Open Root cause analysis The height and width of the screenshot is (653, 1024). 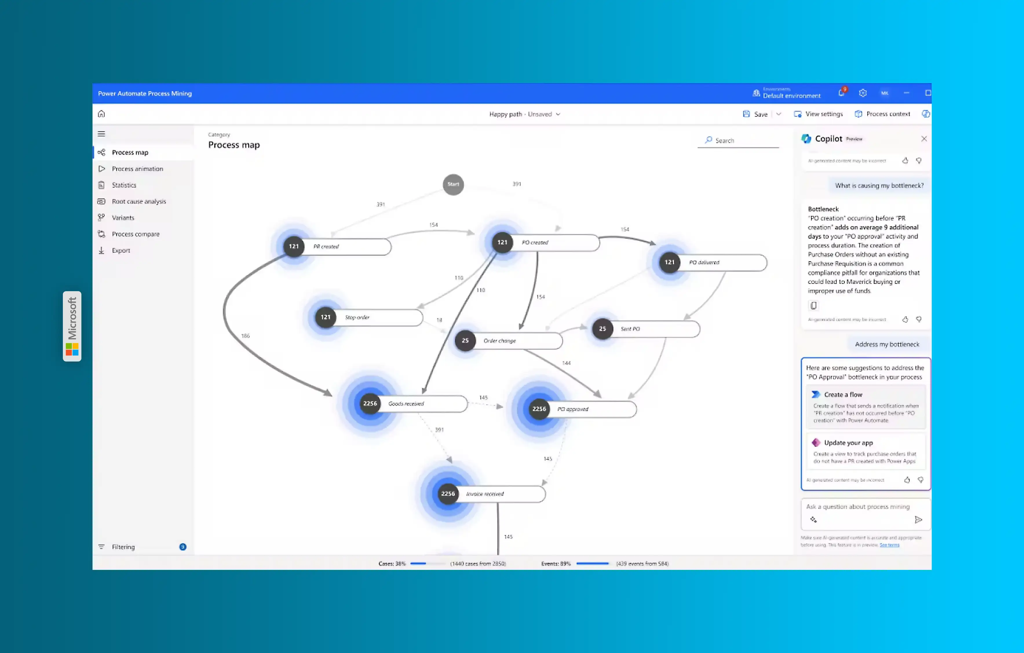point(139,201)
